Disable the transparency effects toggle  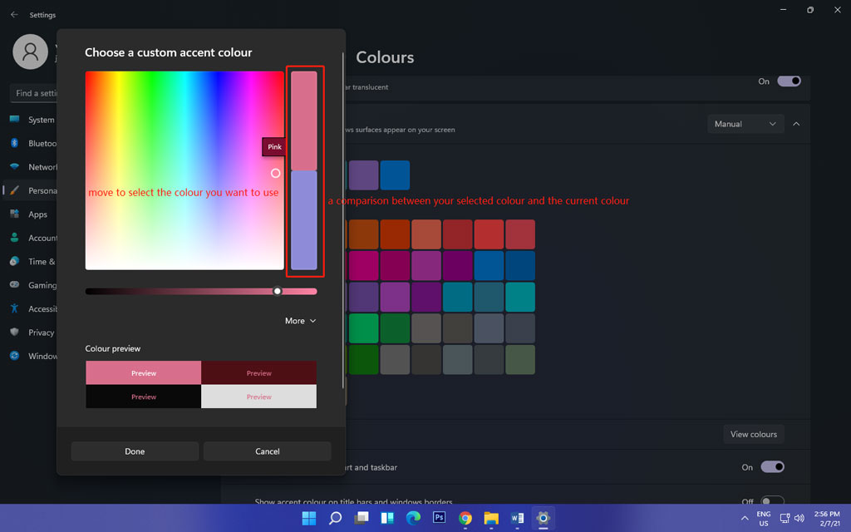tap(789, 81)
